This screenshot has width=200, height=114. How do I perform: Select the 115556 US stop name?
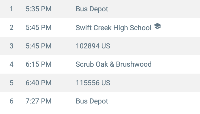93,83
